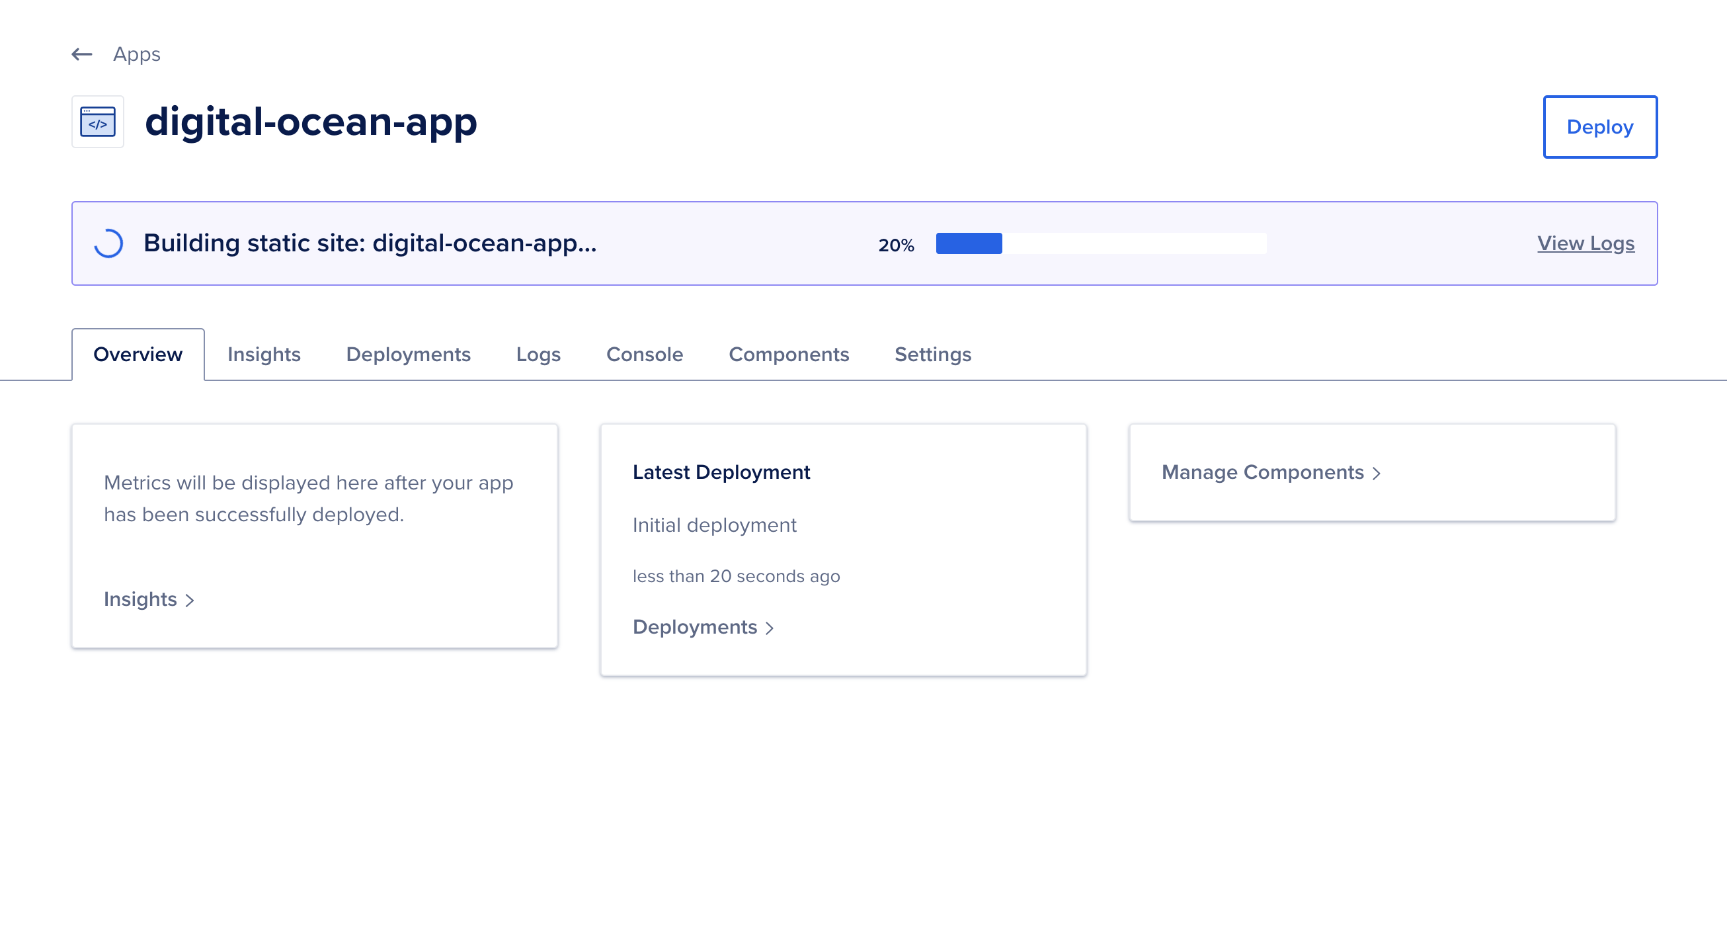
Task: Open the Deployments tab
Action: [x=409, y=354]
